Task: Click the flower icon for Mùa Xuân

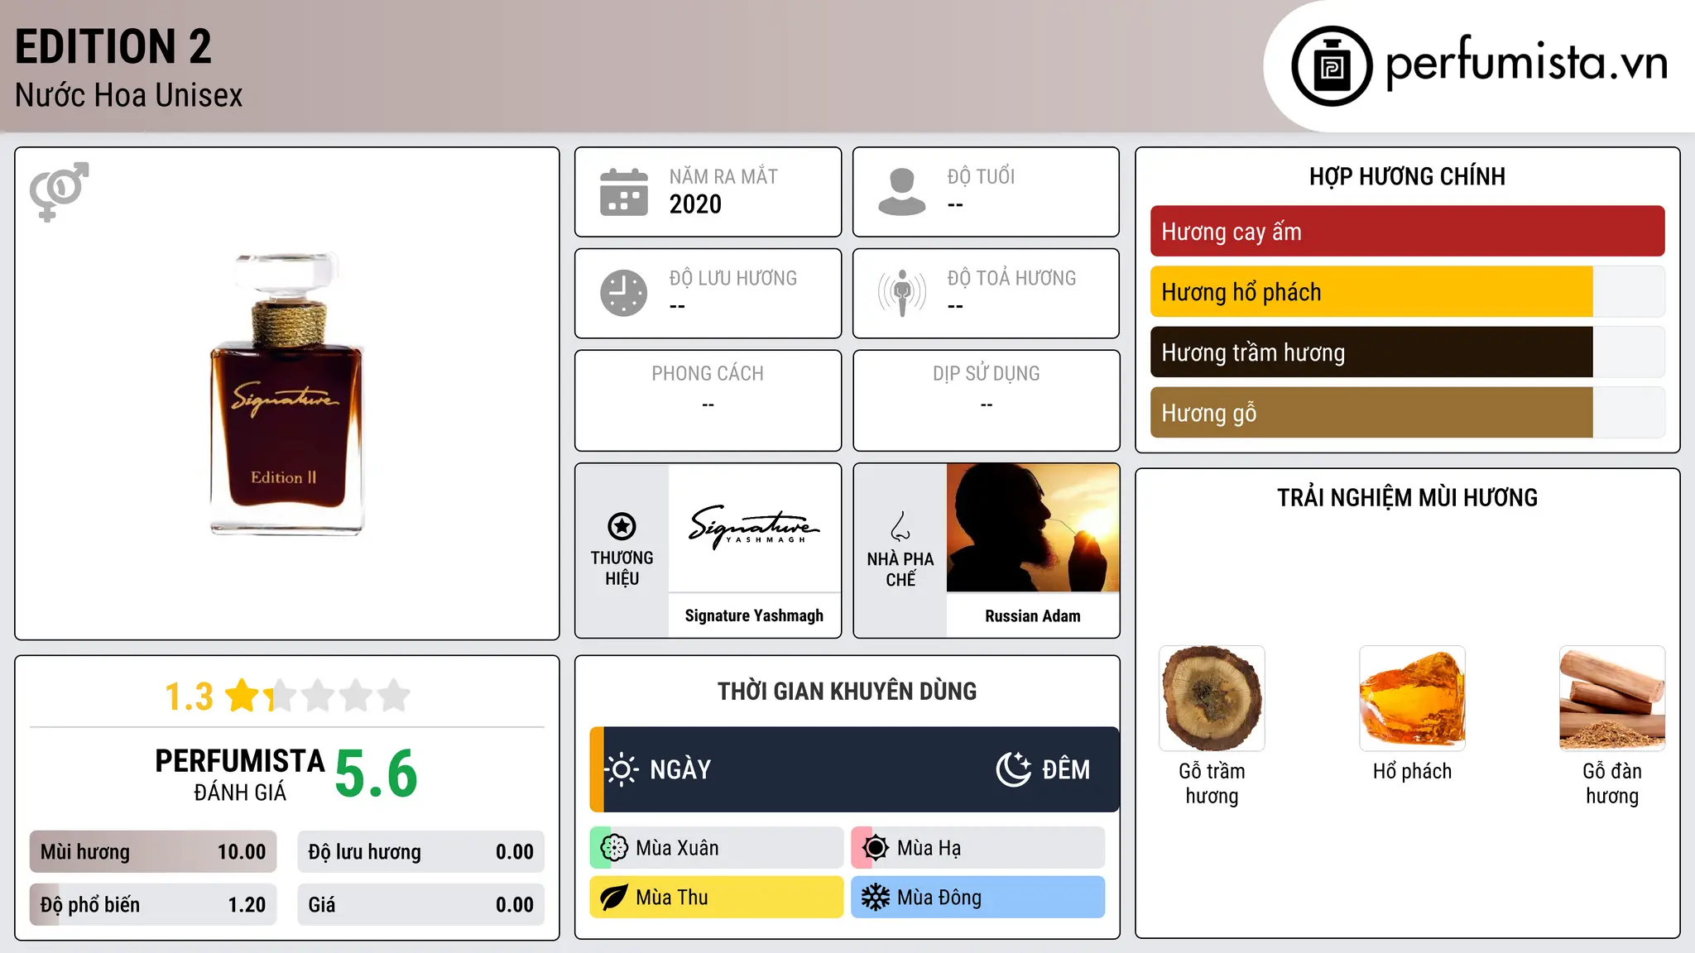Action: (x=614, y=848)
